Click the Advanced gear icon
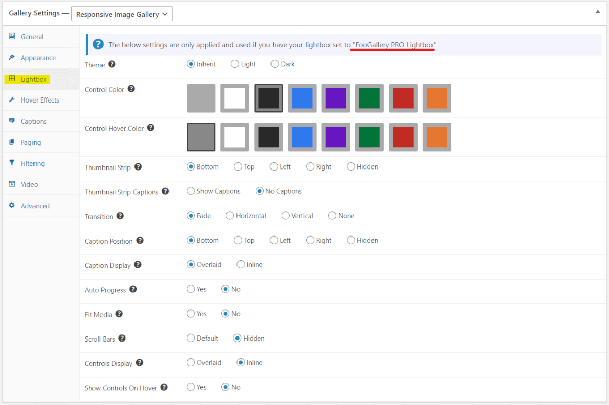Viewport: 609px width, 405px height. (x=12, y=206)
